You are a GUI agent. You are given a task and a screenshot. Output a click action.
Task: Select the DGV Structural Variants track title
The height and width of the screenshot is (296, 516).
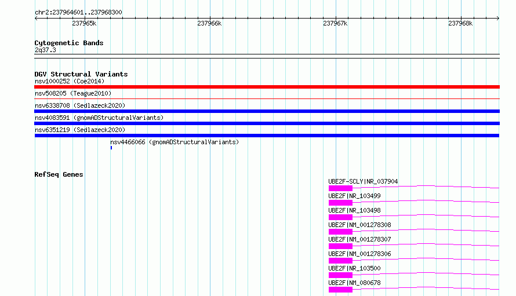pos(81,74)
